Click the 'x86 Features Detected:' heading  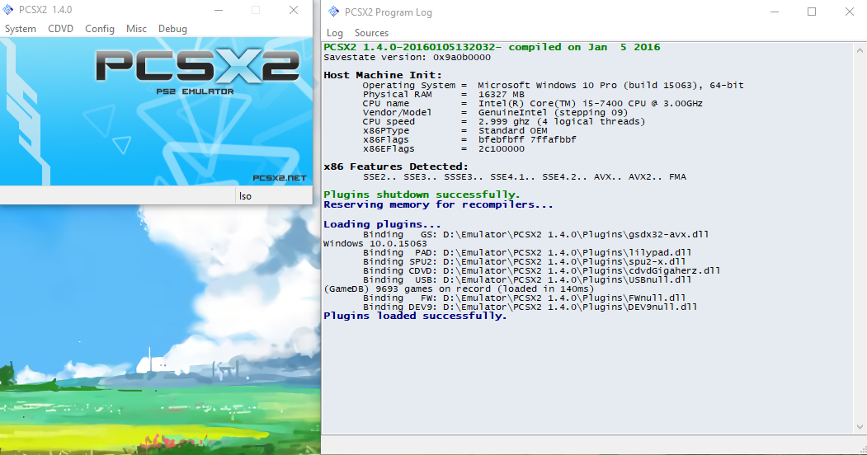396,167
